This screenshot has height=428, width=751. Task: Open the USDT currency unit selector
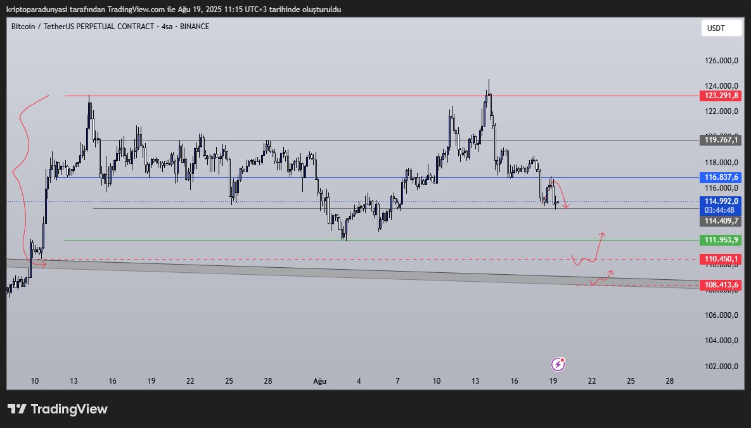coord(721,28)
